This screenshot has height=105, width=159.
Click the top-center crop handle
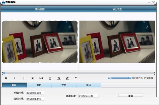tap(40, 21)
